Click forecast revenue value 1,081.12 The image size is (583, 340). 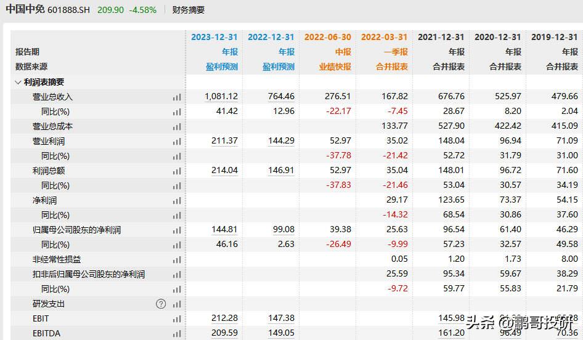pyautogui.click(x=221, y=97)
